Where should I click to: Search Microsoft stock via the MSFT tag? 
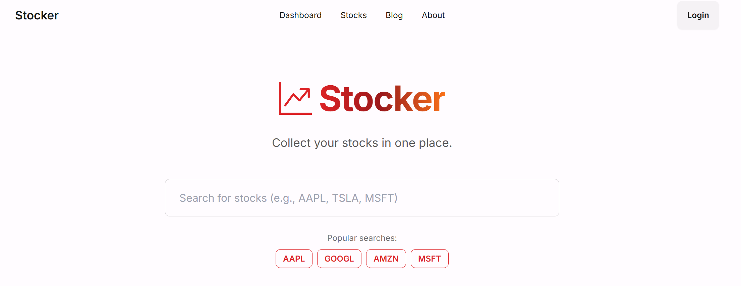429,259
